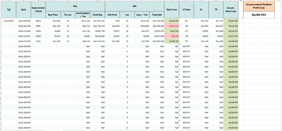Image resolution: width=282 pixels, height=131 pixels.
Task: Click total sell Rp131.604
Action: tap(157, 36)
